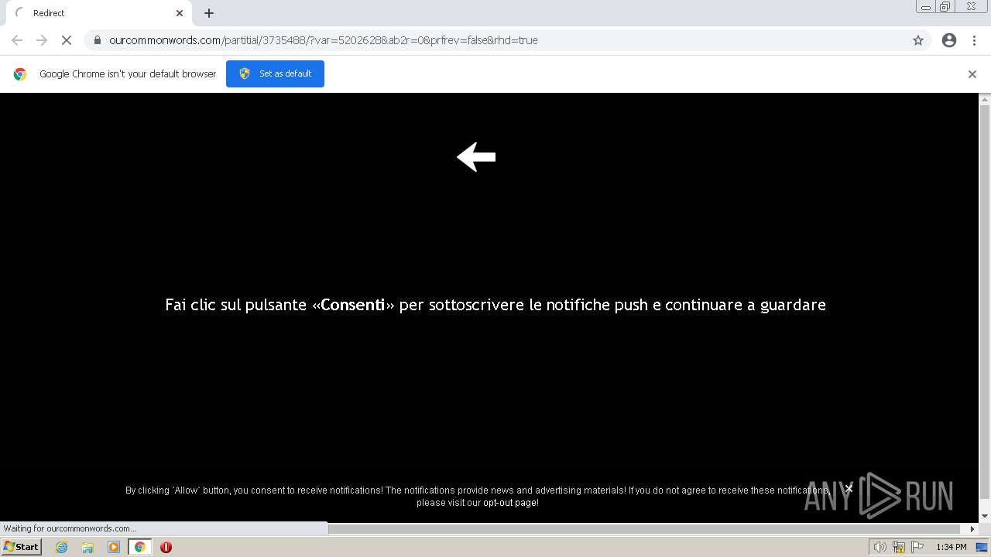Open a new tab with the plus button

[x=209, y=13]
